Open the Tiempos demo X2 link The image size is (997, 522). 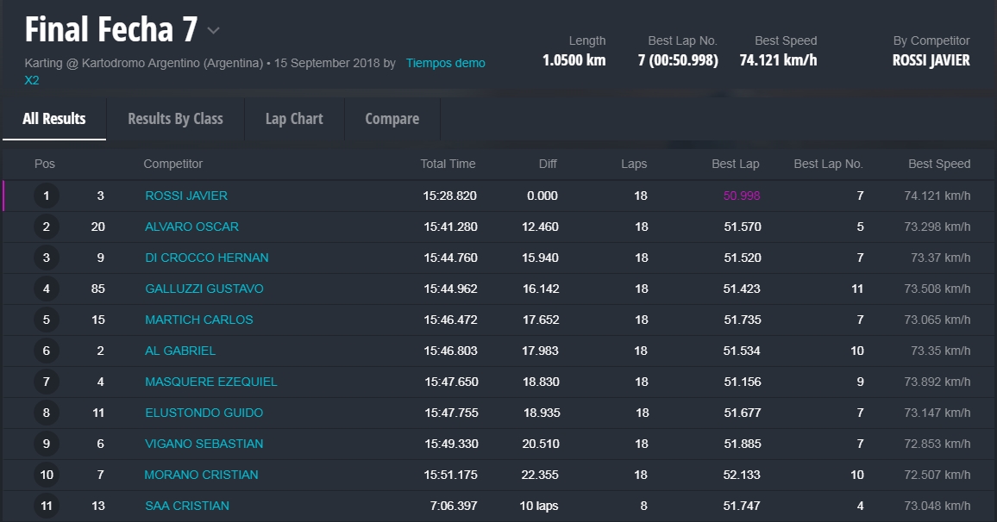click(445, 63)
